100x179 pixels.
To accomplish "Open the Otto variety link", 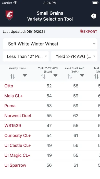I will click(9, 86).
